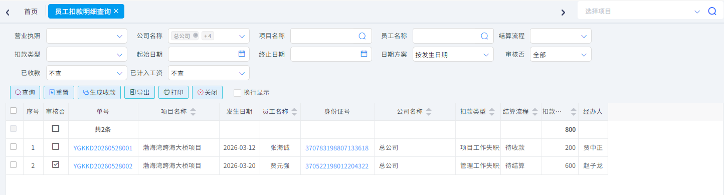Click the 单号 column header
The image size is (724, 195).
pyautogui.click(x=103, y=112)
